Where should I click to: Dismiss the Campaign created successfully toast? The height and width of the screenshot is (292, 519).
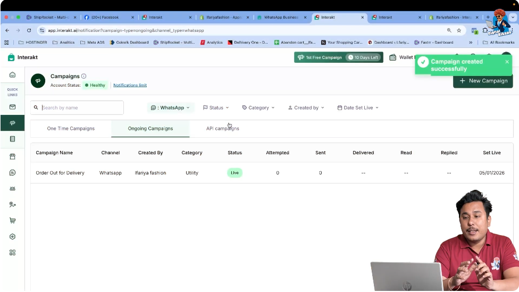(x=507, y=62)
